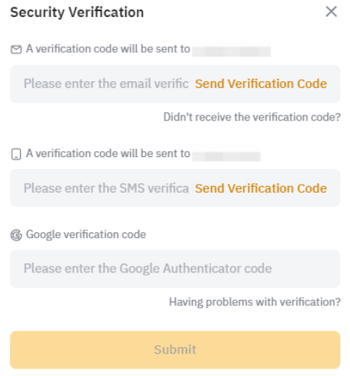Send the email verification code

(261, 83)
